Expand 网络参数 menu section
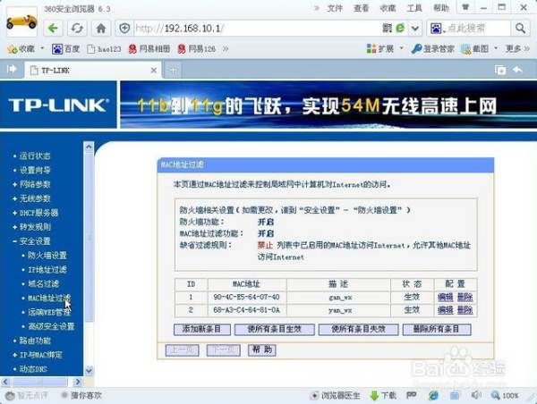This screenshot has width=537, height=404. tap(35, 184)
